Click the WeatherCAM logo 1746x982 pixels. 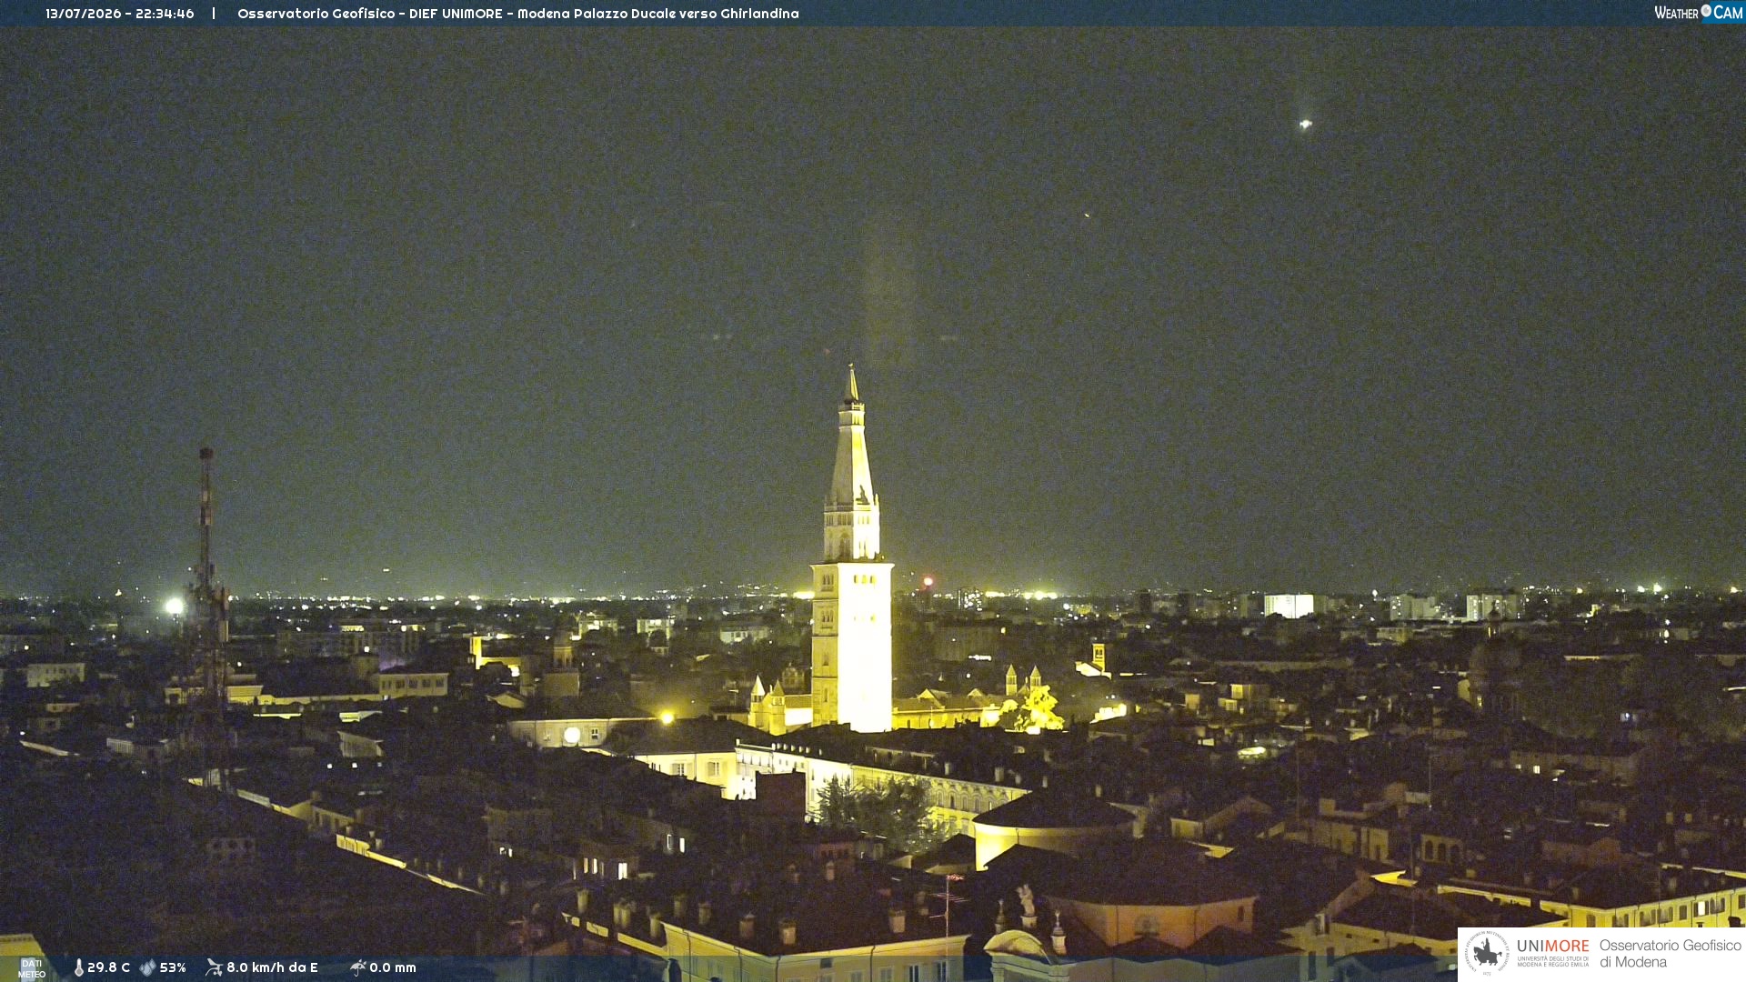click(x=1698, y=13)
